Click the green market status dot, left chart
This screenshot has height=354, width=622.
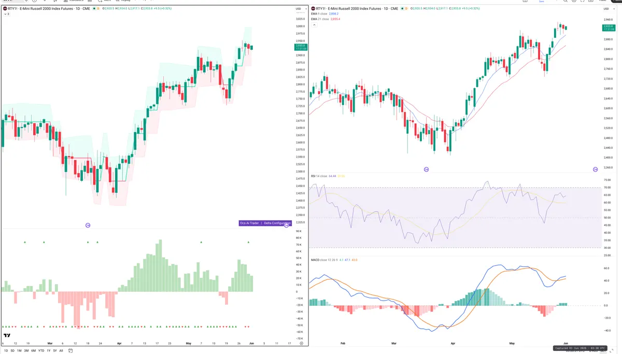tap(94, 9)
